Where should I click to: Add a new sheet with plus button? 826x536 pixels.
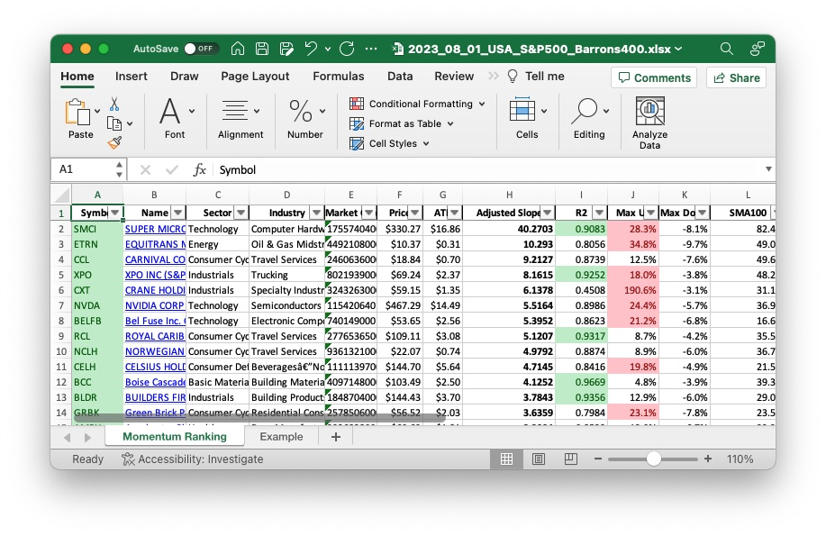336,436
